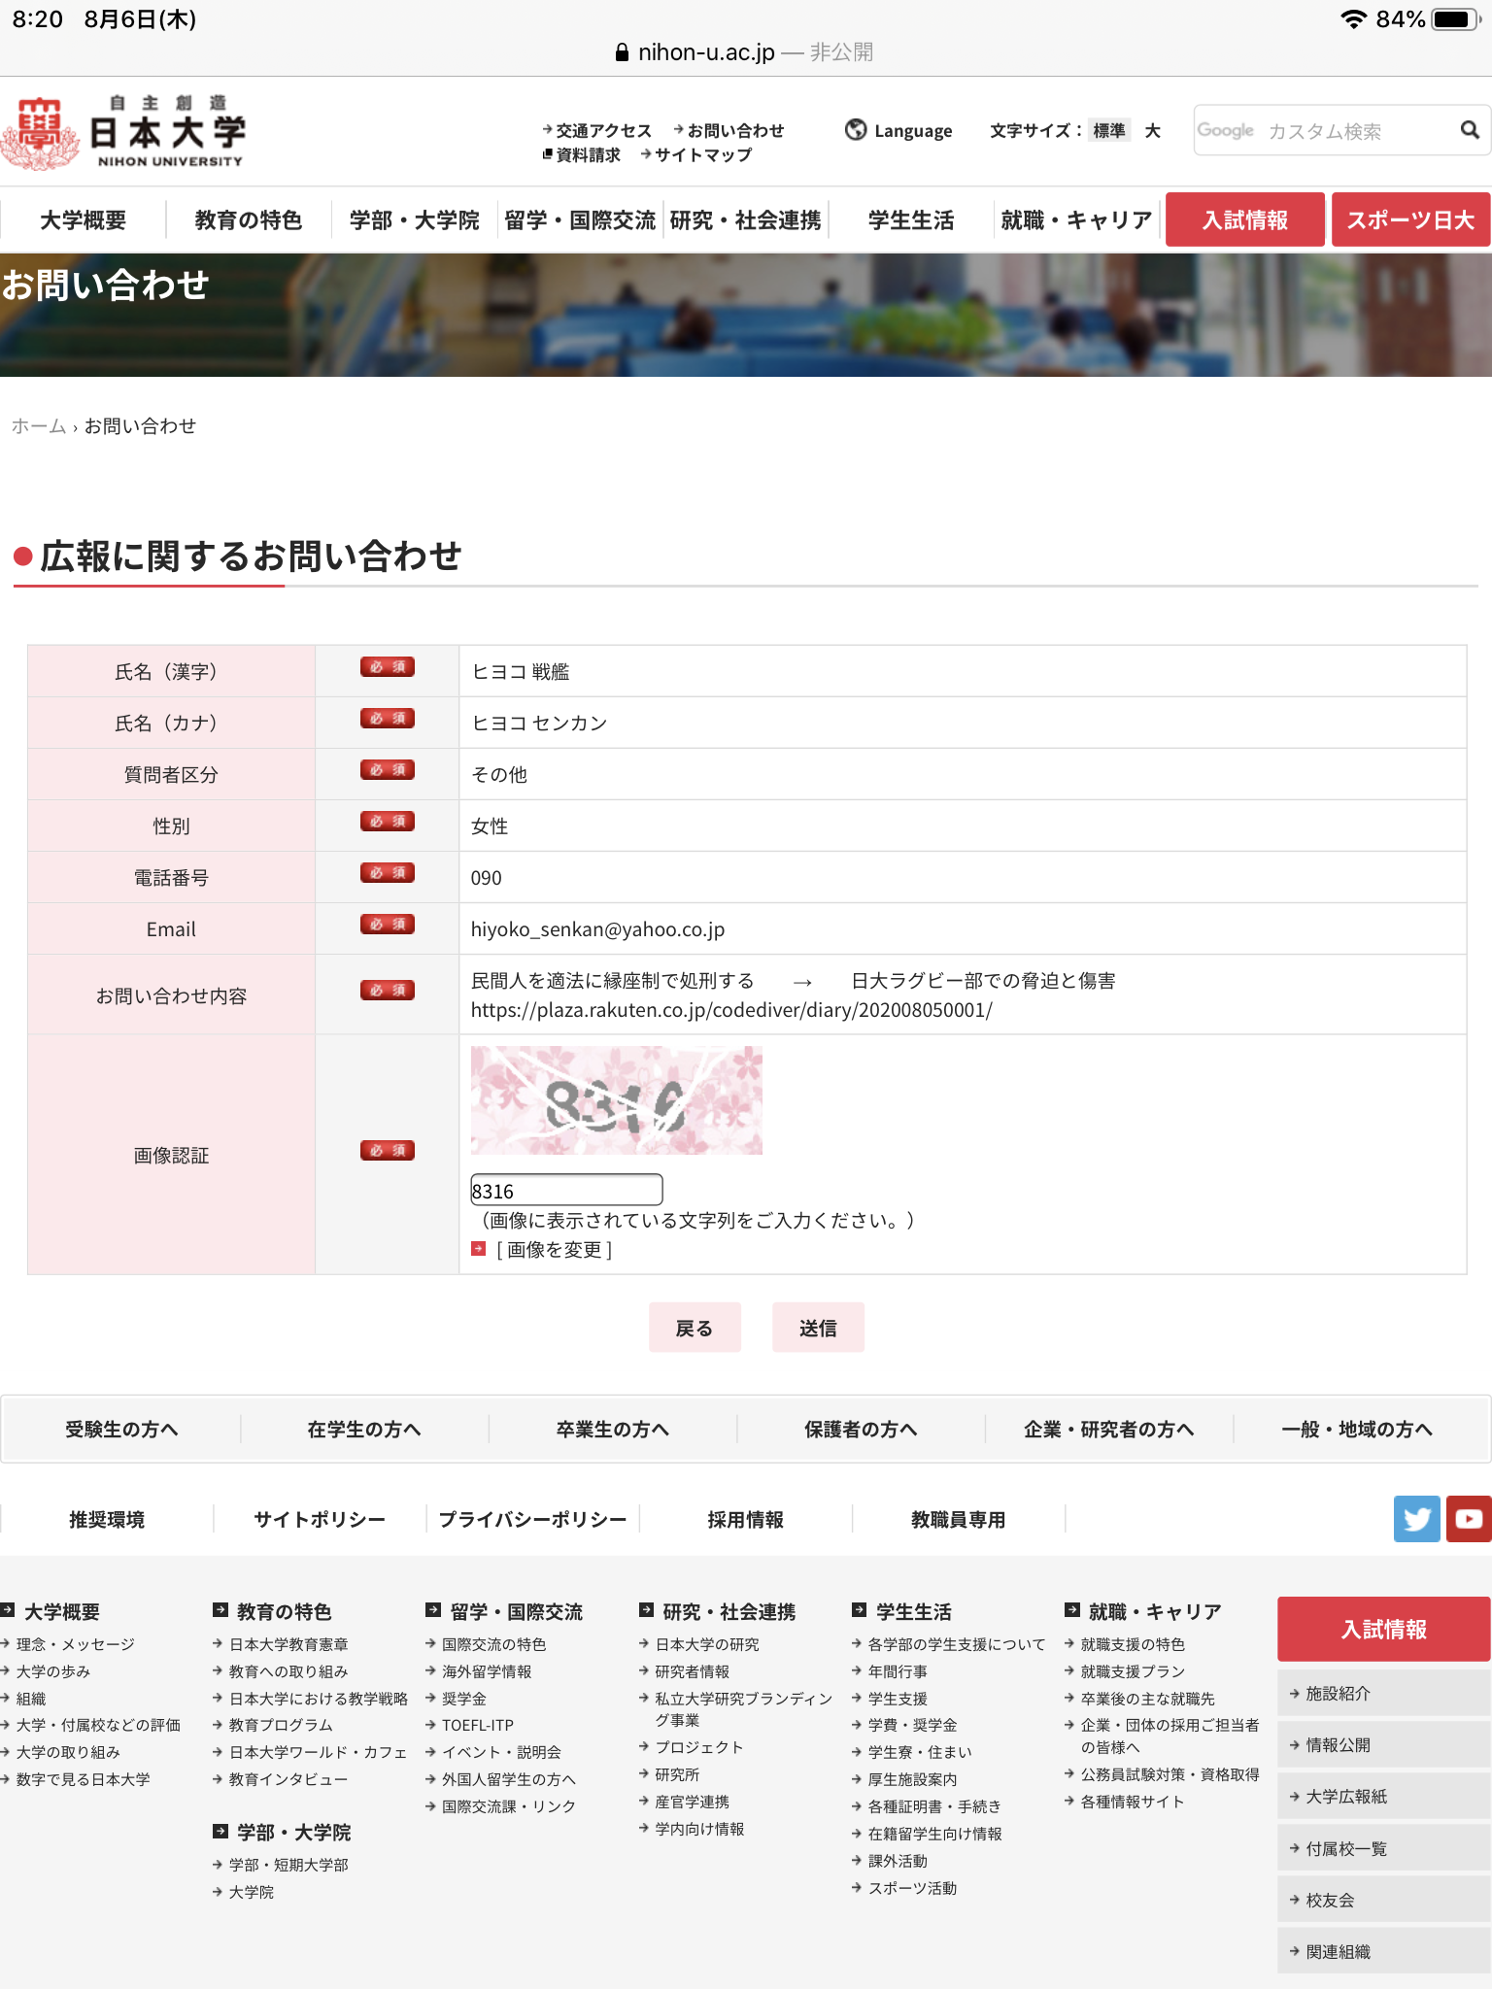Viewport: 1492px width, 1989px height.
Task: Open the 学生生活 navigation menu
Action: 910,220
